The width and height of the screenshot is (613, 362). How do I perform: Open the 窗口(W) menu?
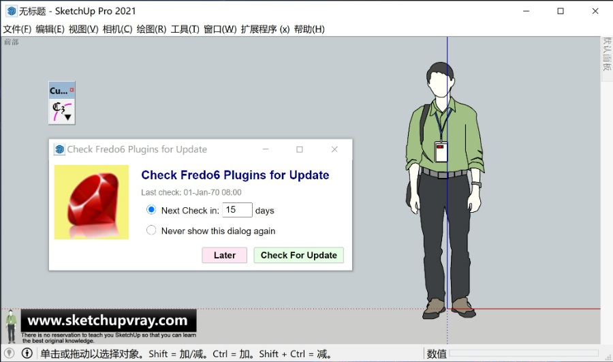pos(220,29)
